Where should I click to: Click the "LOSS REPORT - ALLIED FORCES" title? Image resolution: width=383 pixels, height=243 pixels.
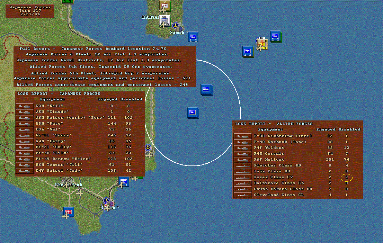tap(274, 124)
